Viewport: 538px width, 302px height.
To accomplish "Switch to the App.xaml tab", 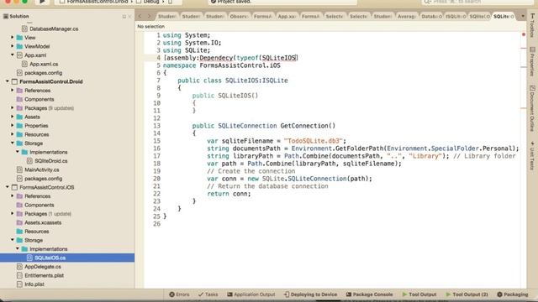I will tap(287, 17).
